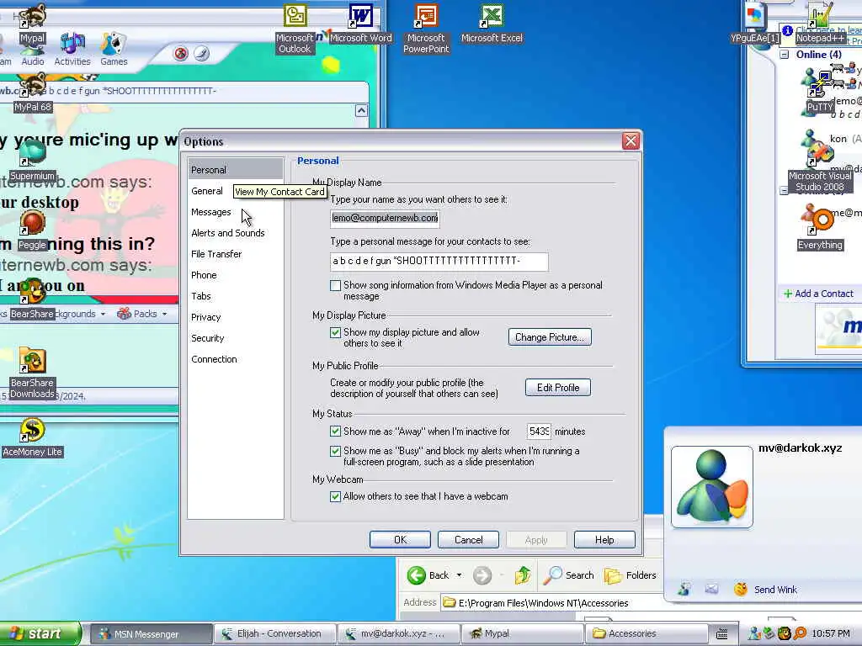This screenshot has width=862, height=646.
Task: Switch to Accessories taskbar button
Action: (646, 633)
